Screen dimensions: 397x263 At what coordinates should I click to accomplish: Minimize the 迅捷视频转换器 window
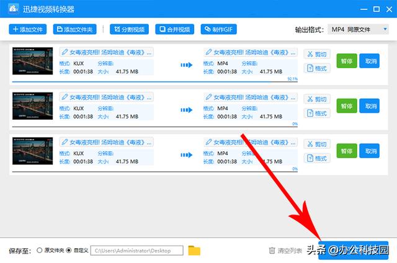tap(364, 9)
